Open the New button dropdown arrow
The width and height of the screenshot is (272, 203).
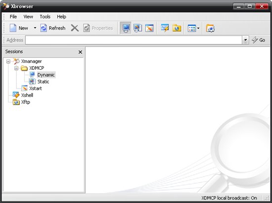coord(35,28)
